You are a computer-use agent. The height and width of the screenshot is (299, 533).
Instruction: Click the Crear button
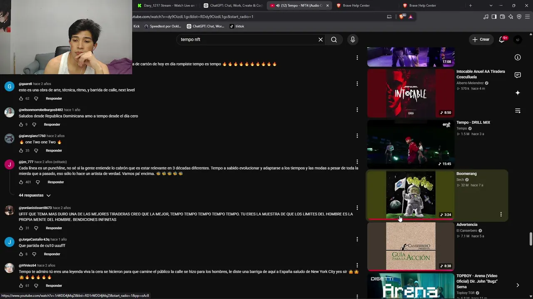tap(481, 39)
